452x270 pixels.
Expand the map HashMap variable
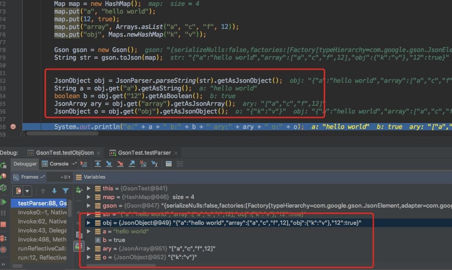[x=89, y=197]
